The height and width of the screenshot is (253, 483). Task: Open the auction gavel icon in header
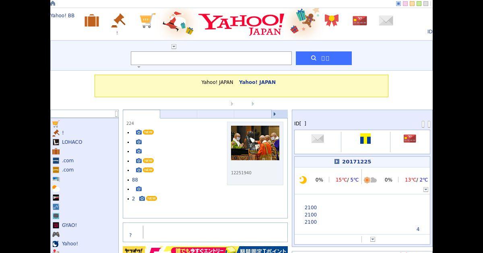tap(118, 20)
